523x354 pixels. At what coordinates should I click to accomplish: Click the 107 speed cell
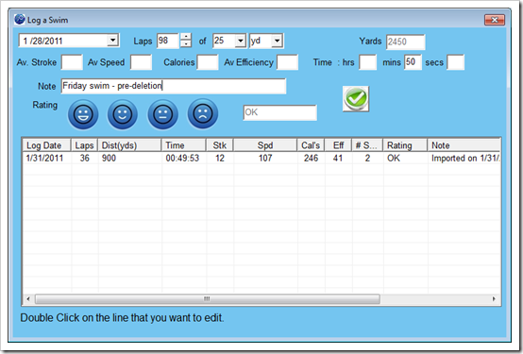tap(265, 159)
